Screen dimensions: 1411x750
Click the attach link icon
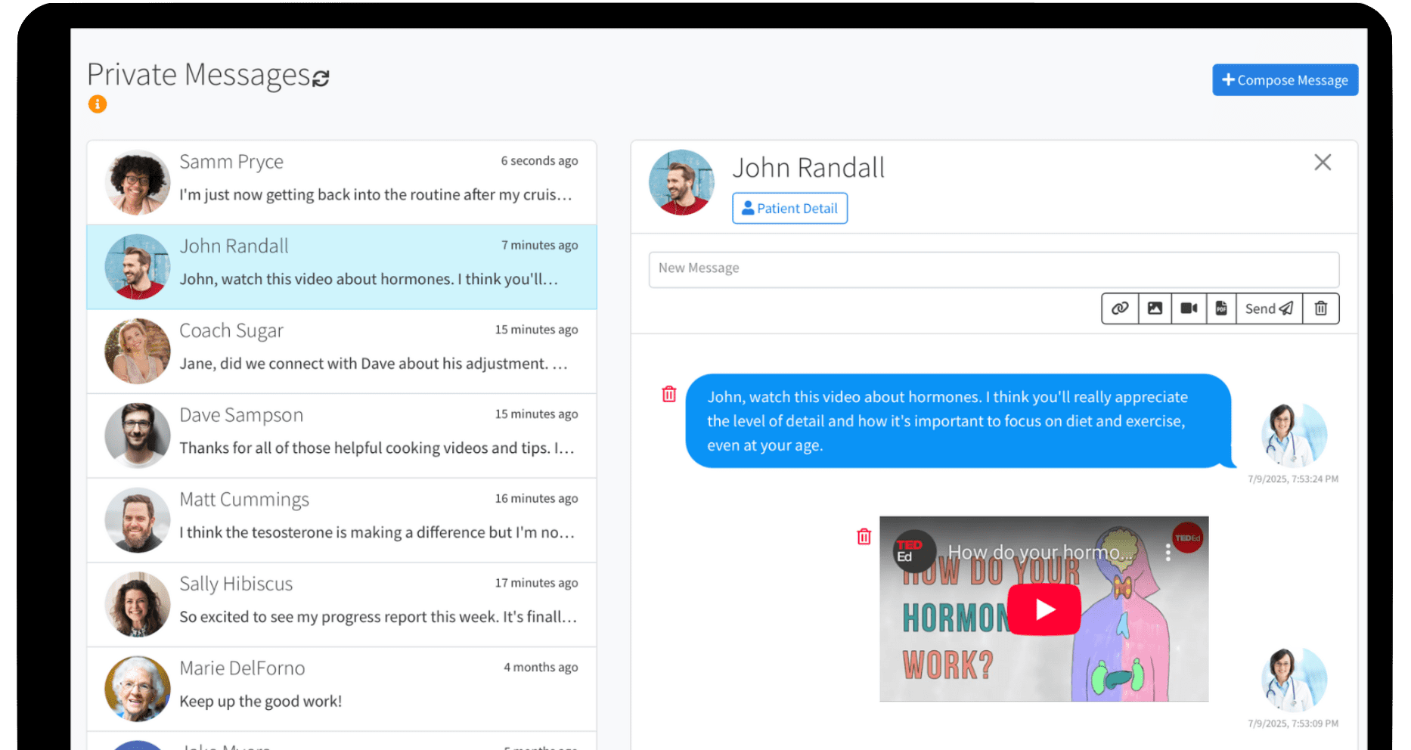tap(1120, 308)
